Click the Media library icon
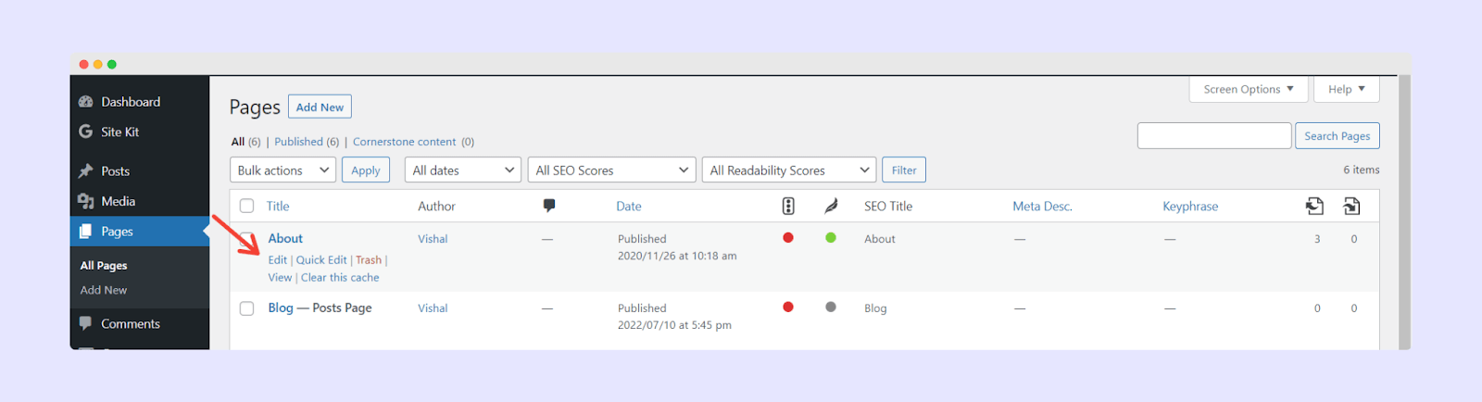This screenshot has height=402, width=1482. point(86,201)
